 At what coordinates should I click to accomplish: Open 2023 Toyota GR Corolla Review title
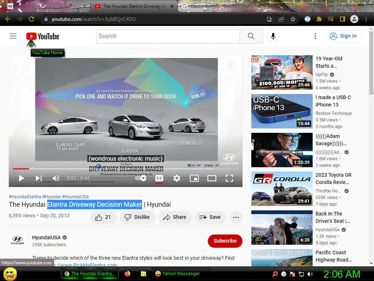333,179
